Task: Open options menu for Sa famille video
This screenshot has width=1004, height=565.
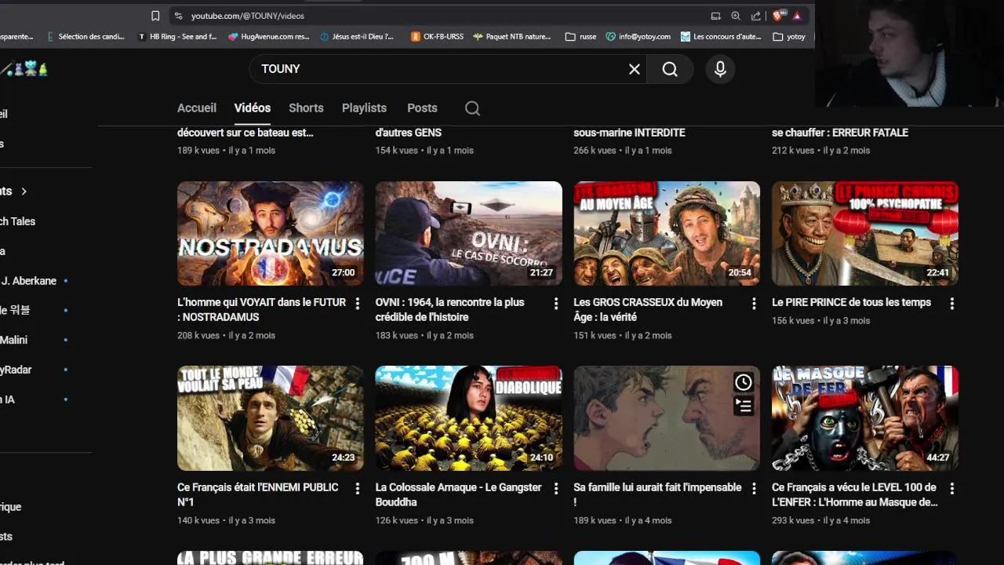Action: pos(754,488)
